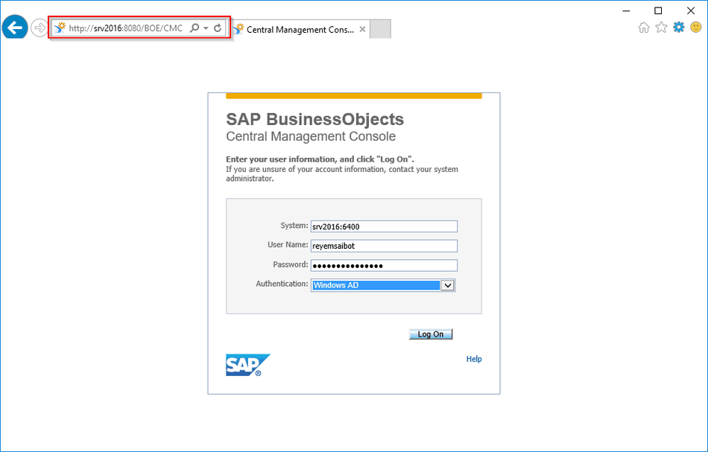Click the "SAP BusinessObjects" heading text
This screenshot has width=708, height=452.
tap(315, 120)
